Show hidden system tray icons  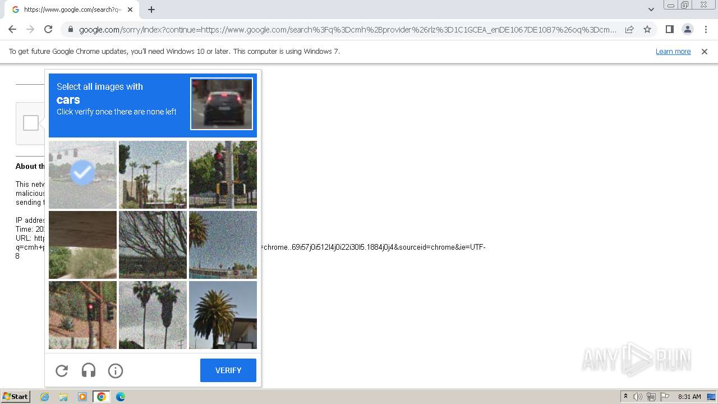625,397
